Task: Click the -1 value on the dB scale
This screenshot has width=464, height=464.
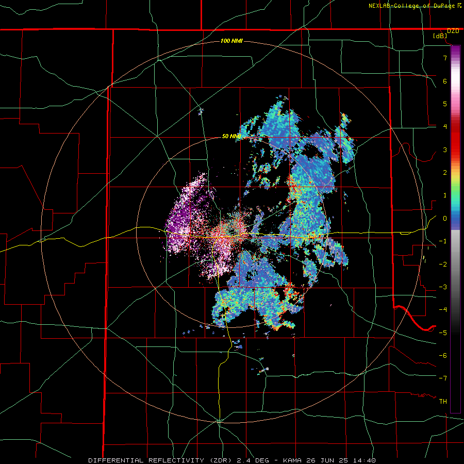Action: point(443,241)
